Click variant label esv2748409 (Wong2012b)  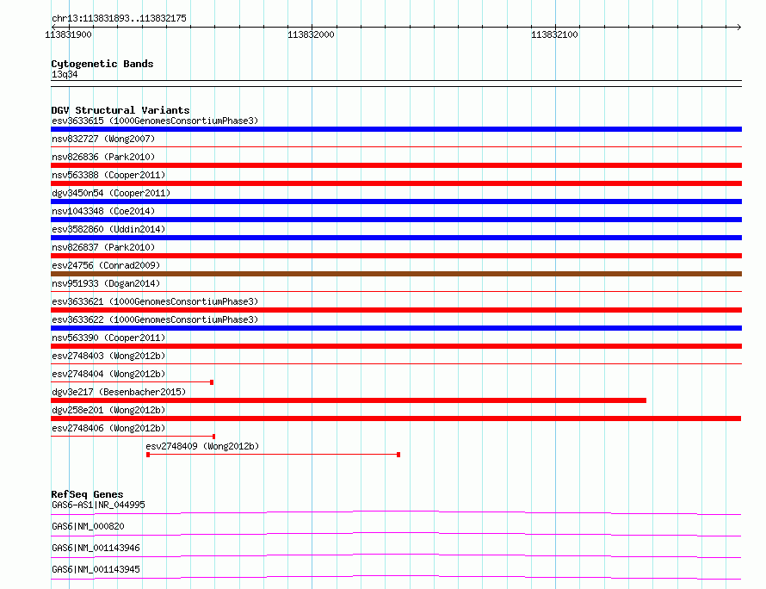tap(202, 446)
